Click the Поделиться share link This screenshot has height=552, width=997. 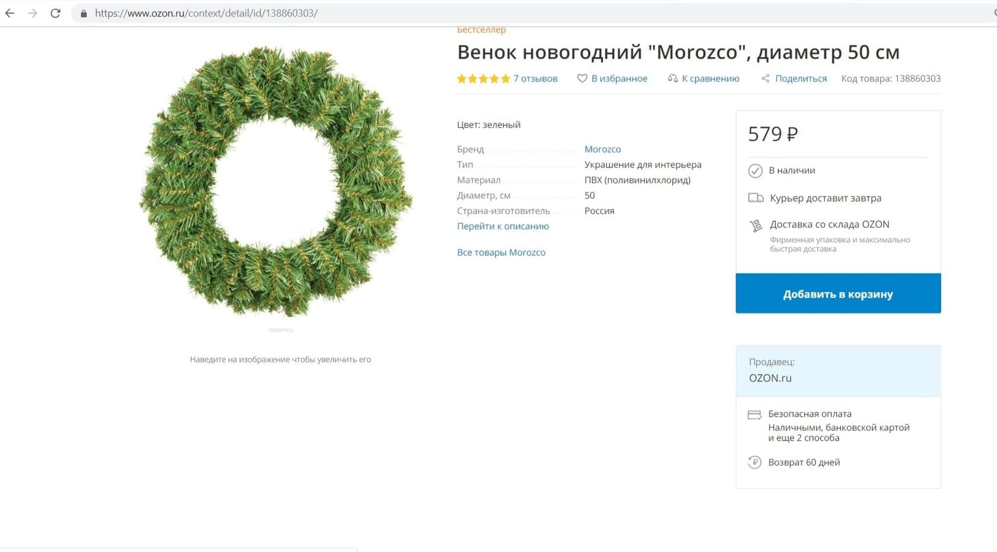[801, 78]
